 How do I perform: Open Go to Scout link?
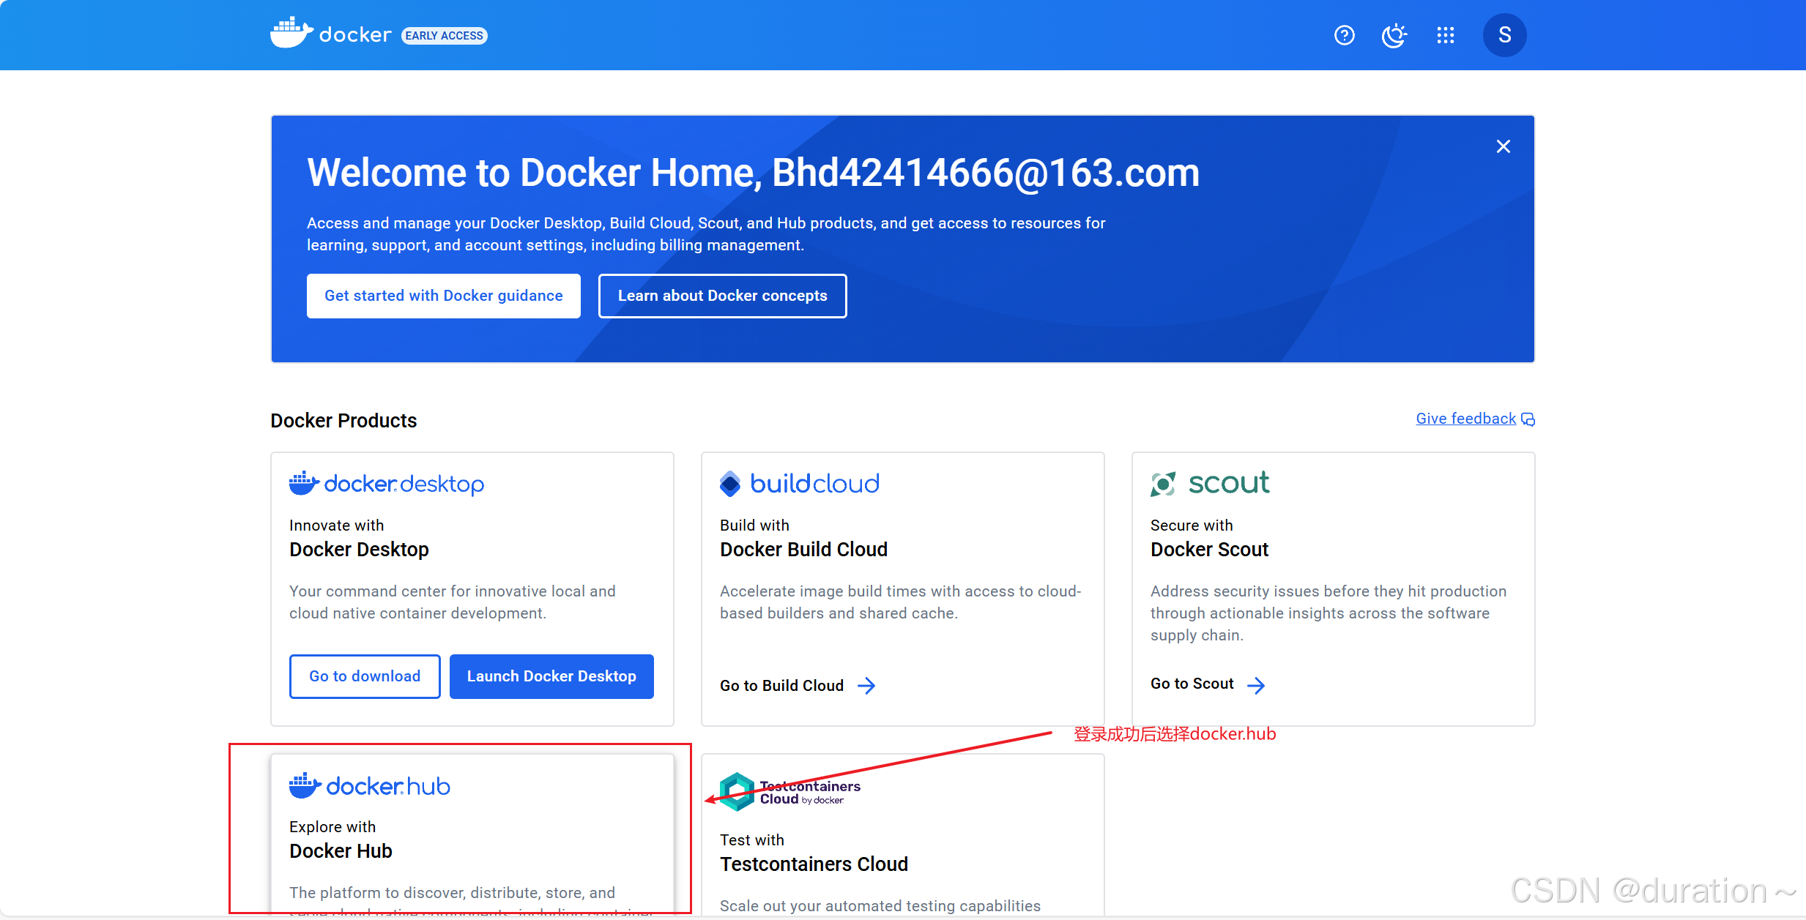[x=1192, y=684]
